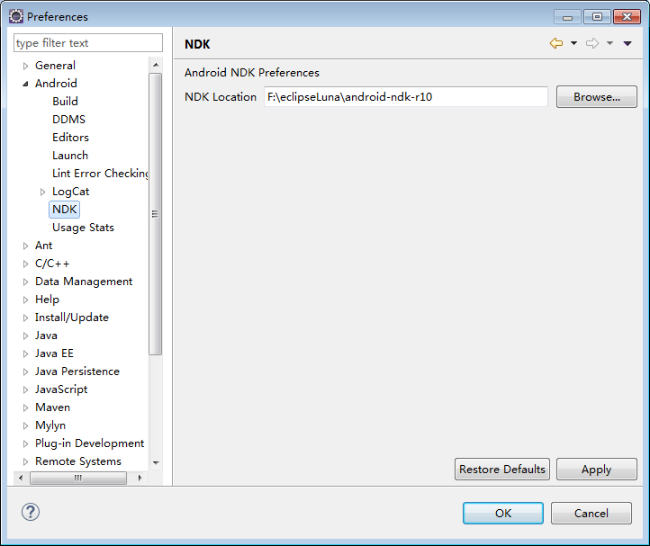Click the vertical scrollbar thumb

[156, 214]
